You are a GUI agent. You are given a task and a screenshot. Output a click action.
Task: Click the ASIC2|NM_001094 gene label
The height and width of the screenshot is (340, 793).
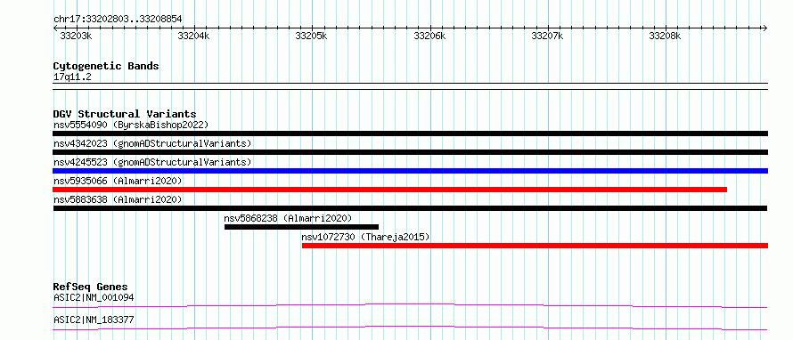(x=94, y=297)
